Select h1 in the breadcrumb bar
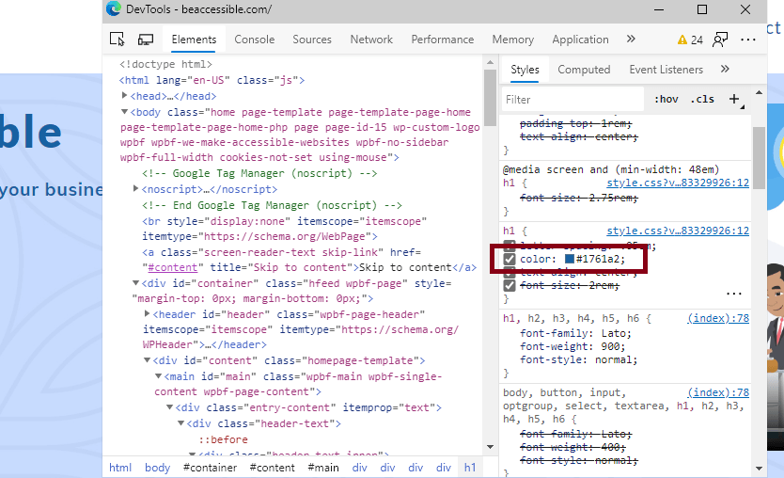The image size is (784, 478). tap(470, 468)
